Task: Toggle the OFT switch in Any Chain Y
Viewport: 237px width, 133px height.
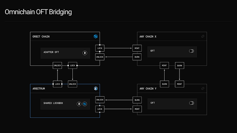Action: [192, 103]
